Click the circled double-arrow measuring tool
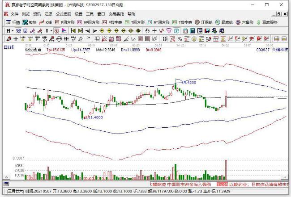291x197 pixels. [x=59, y=39]
